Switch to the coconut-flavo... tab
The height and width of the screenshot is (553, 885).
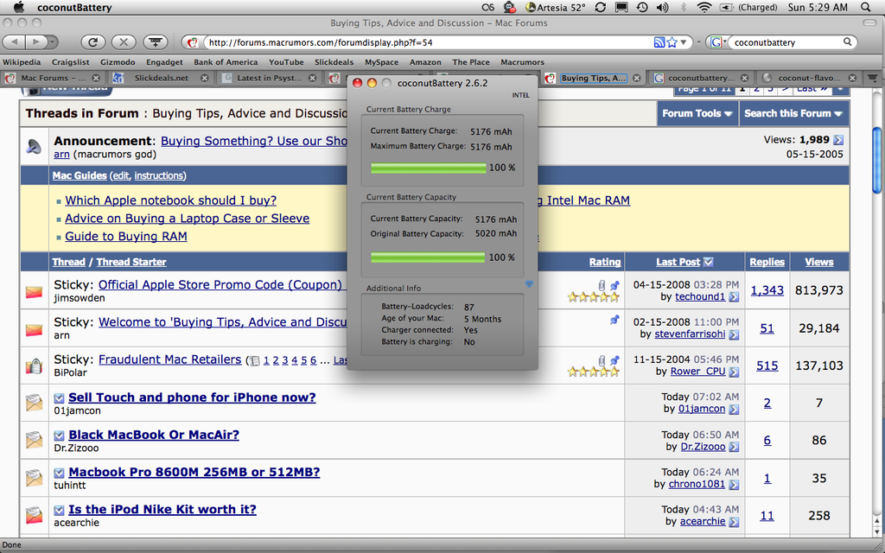click(x=808, y=78)
